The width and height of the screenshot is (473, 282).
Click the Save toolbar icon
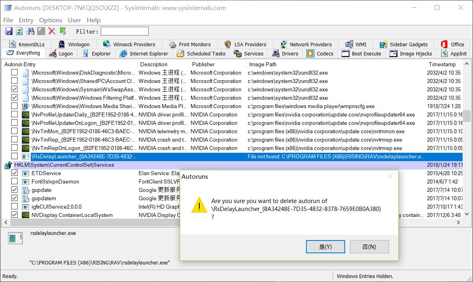click(9, 31)
